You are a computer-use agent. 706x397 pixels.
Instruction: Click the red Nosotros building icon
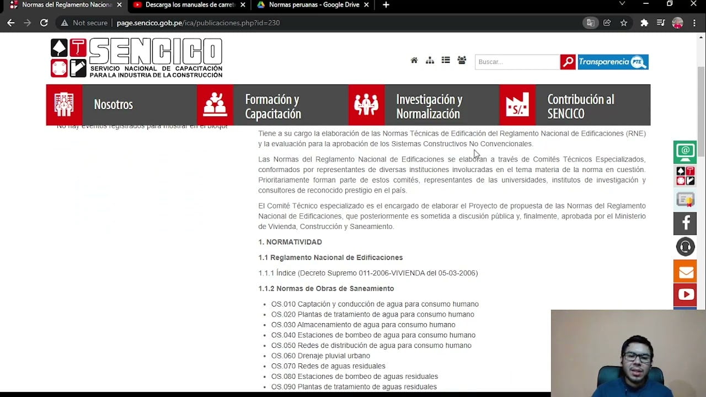click(x=64, y=105)
